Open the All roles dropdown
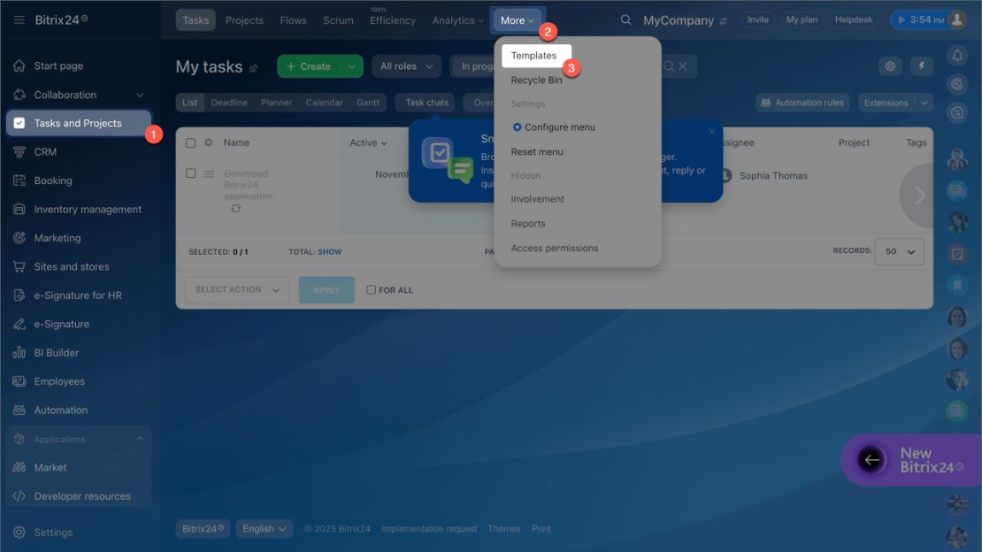Screen dimensions: 982x552 [406, 65]
